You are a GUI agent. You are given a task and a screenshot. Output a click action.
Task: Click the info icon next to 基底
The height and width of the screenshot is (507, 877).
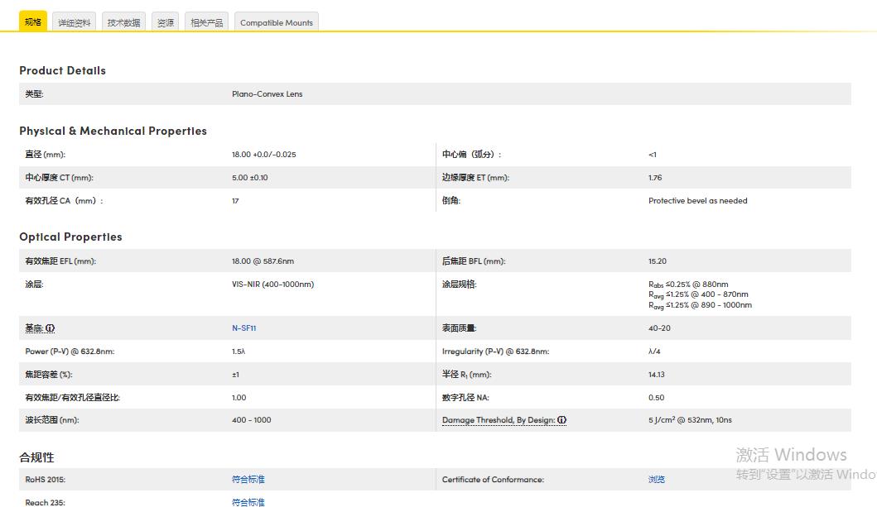(51, 328)
